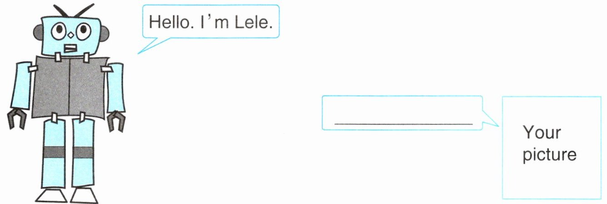Click the blank answer line in the empty bubble
This screenshot has width=607, height=204.
(x=403, y=123)
